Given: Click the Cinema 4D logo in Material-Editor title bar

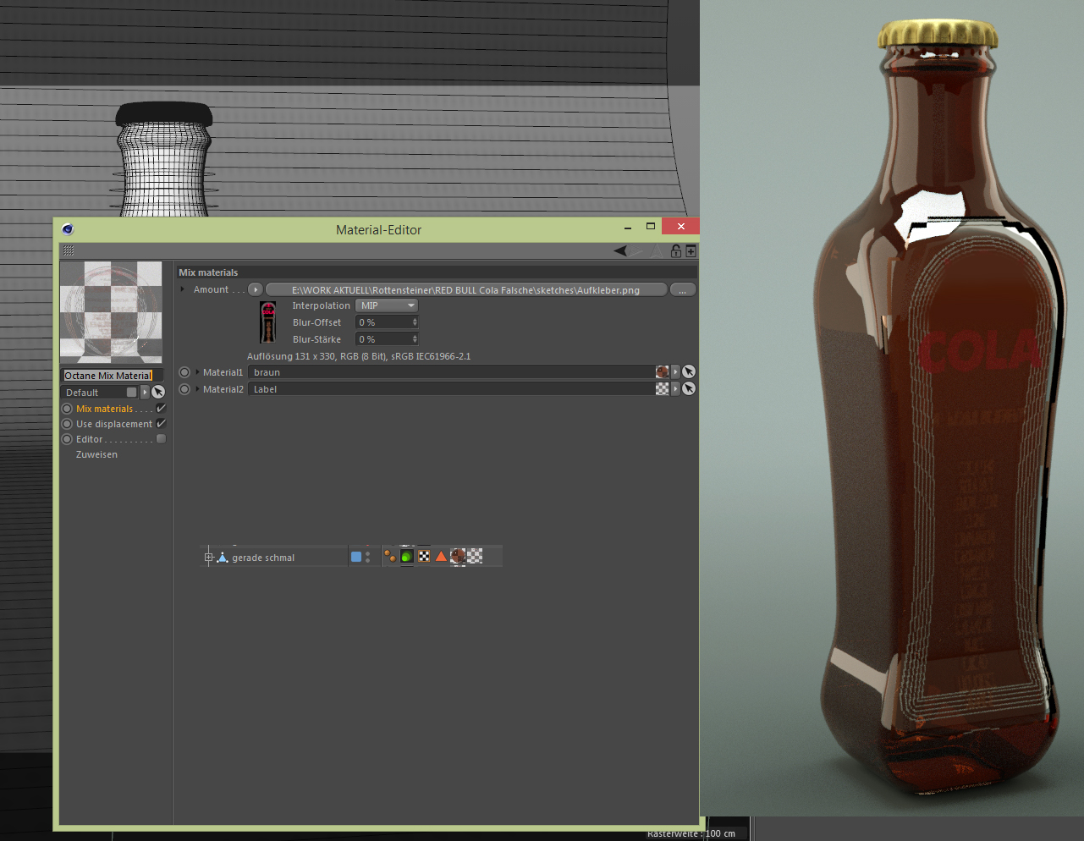Looking at the screenshot, I should 68,229.
